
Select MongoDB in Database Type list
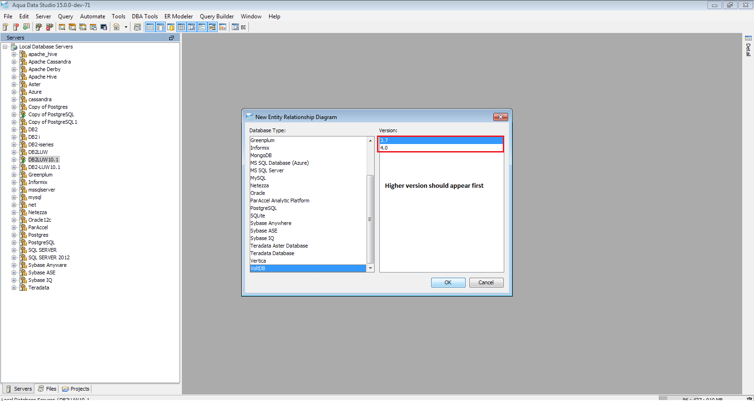308,155
